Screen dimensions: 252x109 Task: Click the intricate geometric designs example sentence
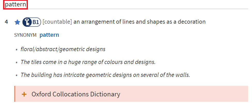coord(105,75)
